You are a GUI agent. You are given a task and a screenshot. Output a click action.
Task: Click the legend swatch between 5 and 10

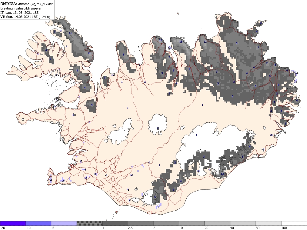(x=166, y=223)
